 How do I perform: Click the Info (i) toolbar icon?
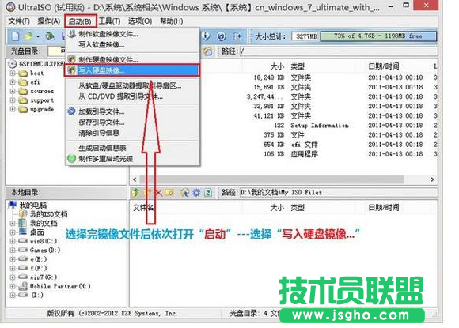pos(206,36)
